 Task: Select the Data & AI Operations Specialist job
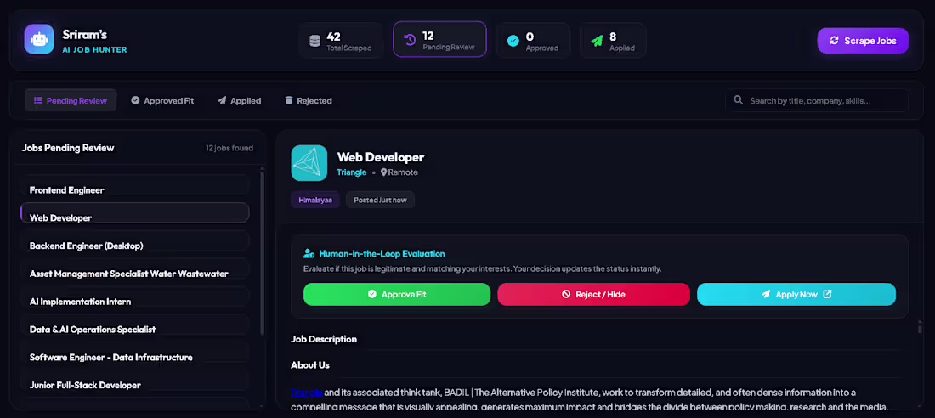coord(134,325)
